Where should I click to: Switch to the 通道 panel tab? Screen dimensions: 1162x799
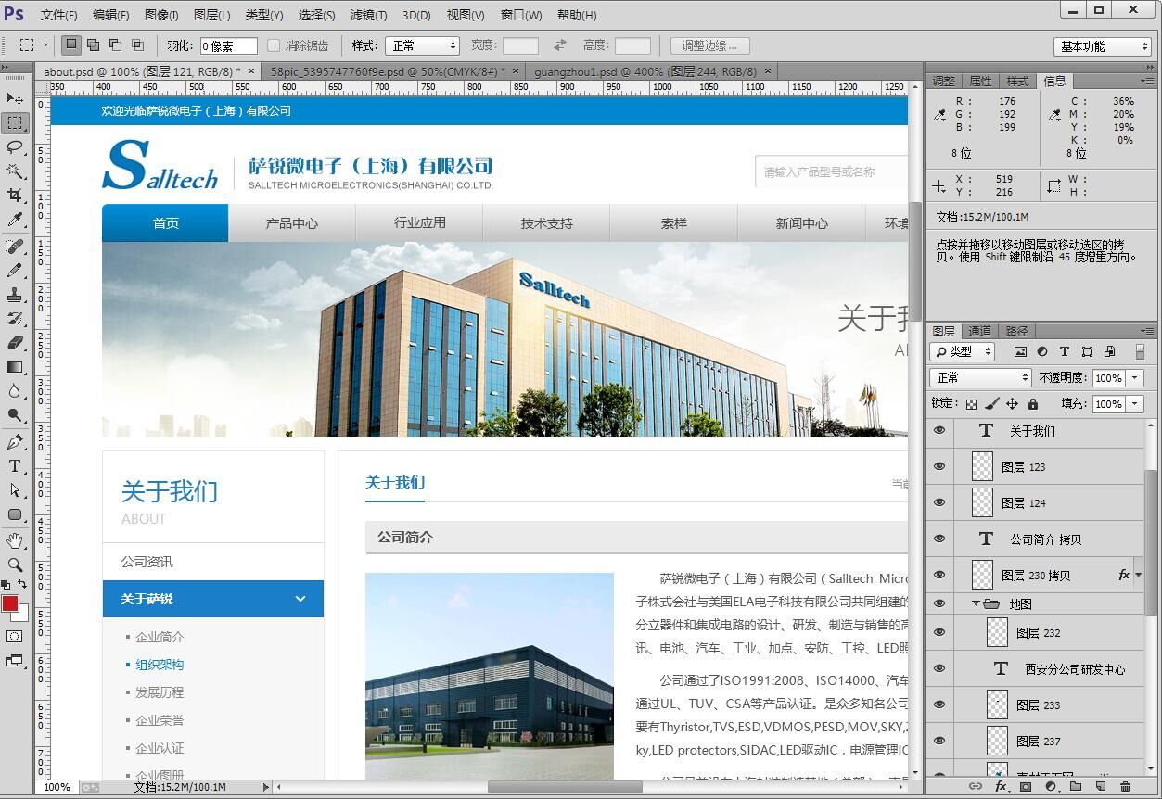(979, 331)
